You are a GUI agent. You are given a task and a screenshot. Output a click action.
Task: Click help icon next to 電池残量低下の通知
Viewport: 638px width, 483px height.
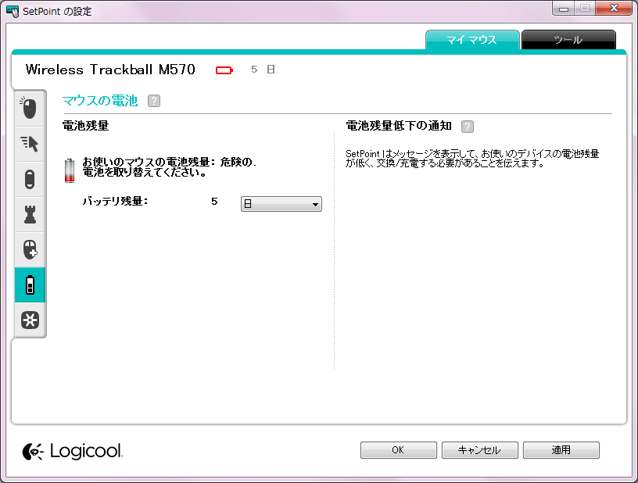point(468,127)
